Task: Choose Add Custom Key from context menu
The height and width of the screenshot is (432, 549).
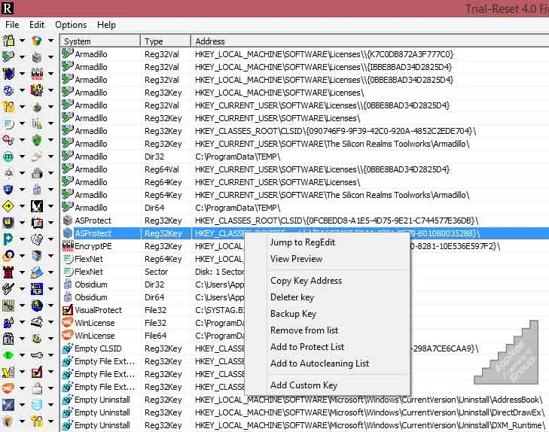Action: coord(303,385)
